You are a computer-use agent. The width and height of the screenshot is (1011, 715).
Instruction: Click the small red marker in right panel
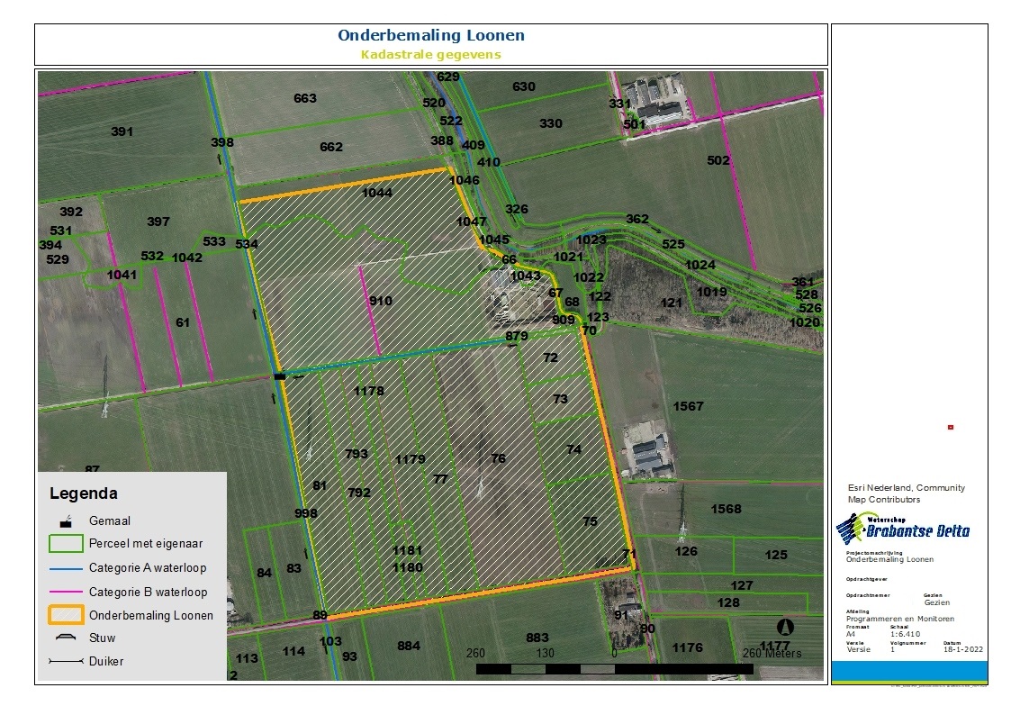(951, 428)
